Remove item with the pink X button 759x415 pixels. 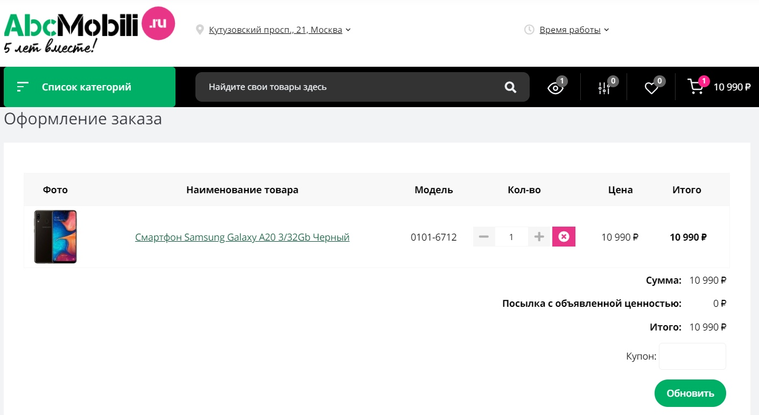(564, 237)
